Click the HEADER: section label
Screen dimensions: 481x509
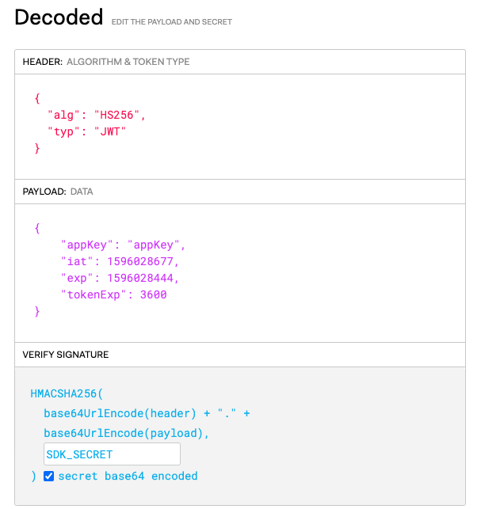click(42, 62)
